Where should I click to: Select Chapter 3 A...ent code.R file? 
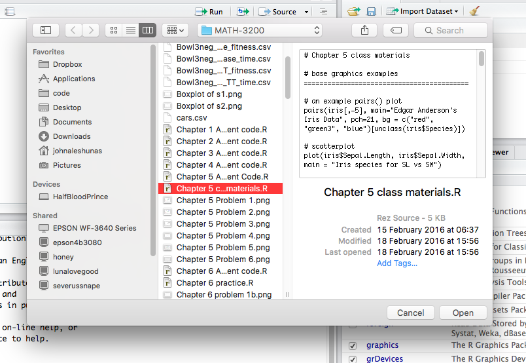[x=220, y=153]
